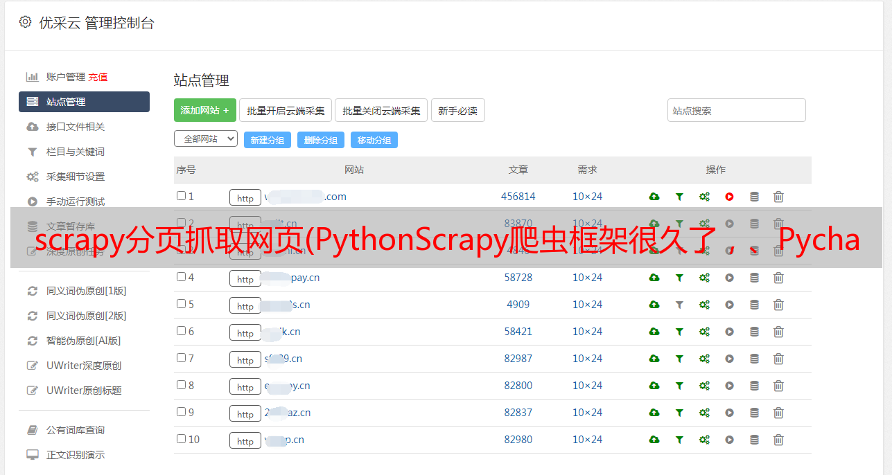
Task: Click the green 添加网站 + button
Action: (x=205, y=110)
